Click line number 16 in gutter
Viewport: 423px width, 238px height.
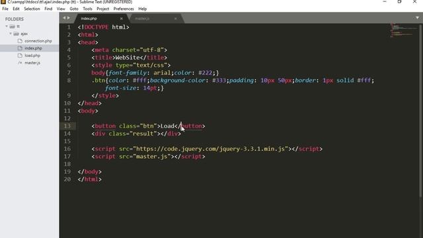[67, 149]
